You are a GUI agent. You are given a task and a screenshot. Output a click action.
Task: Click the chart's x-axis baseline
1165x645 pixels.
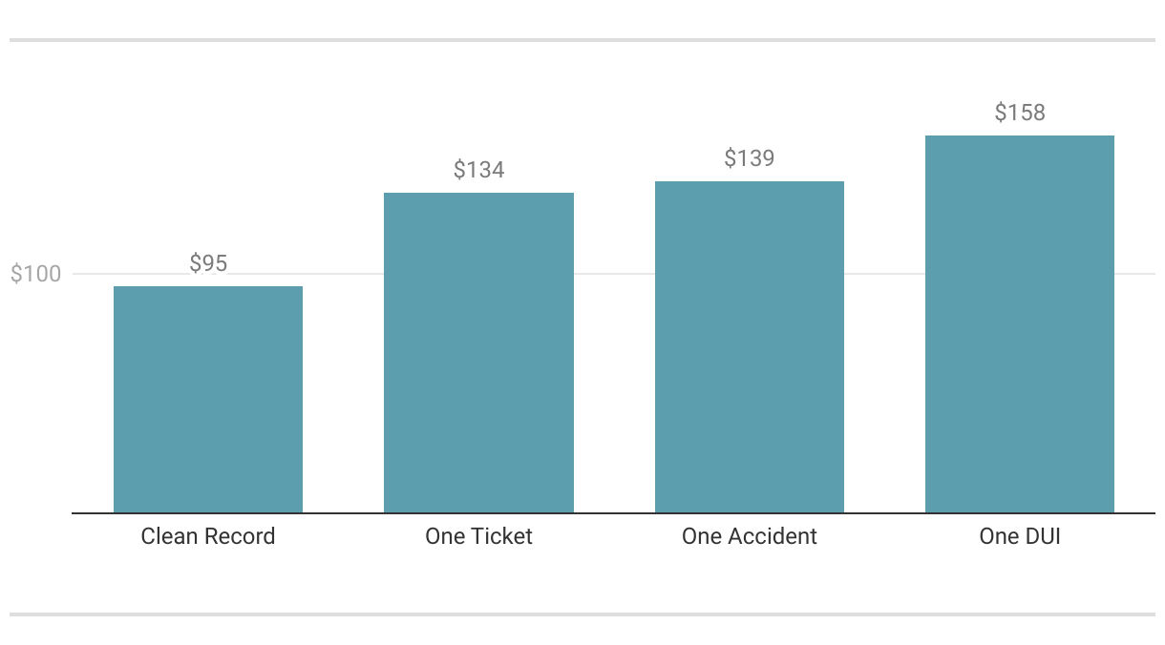click(x=613, y=513)
